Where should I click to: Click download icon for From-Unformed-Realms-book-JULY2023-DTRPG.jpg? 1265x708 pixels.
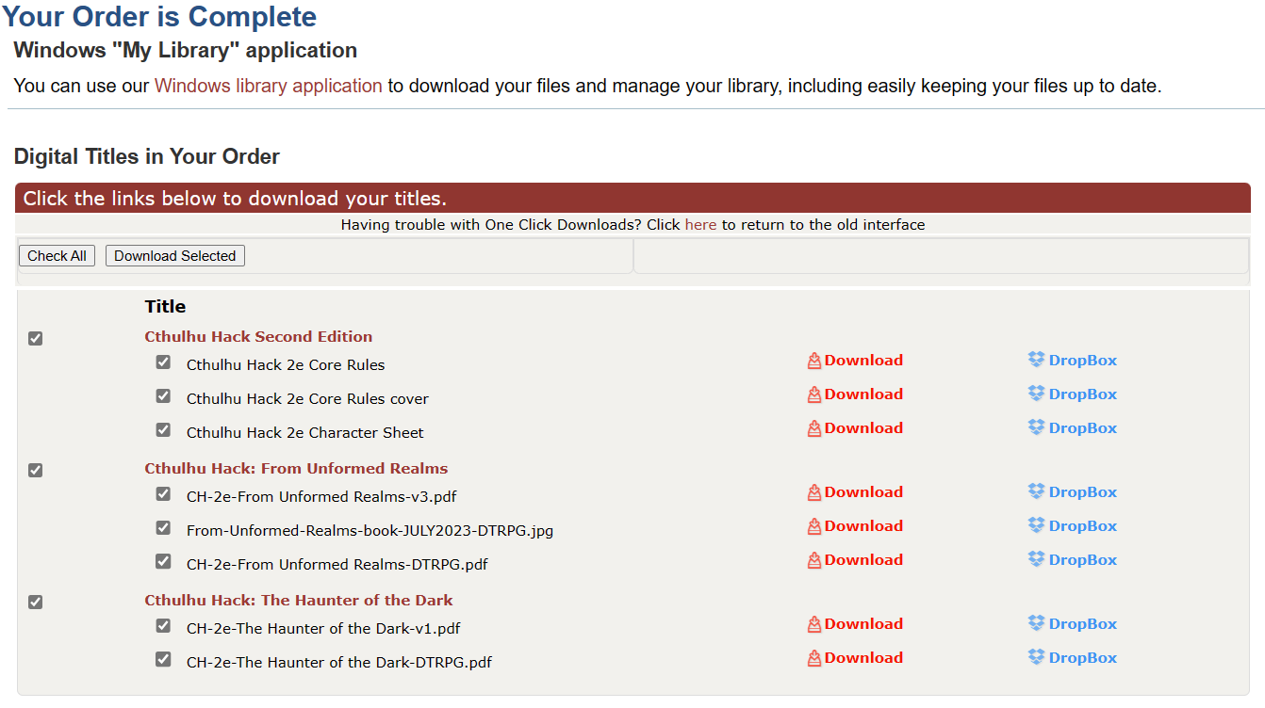tap(814, 526)
